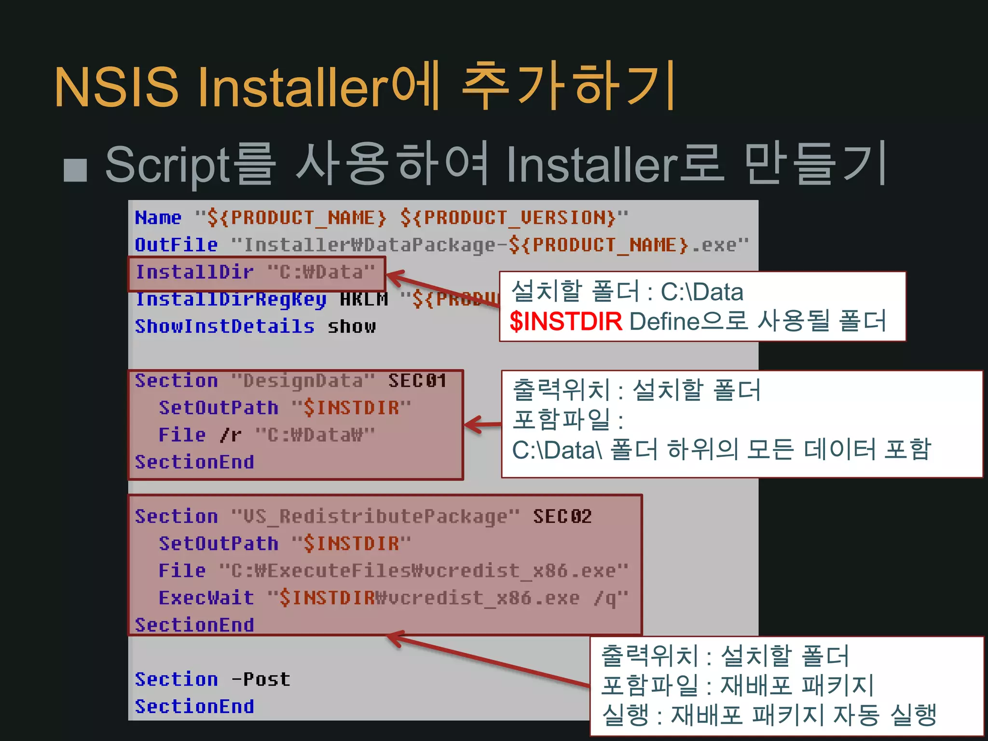Click the line Section "DesignData" SEC01
The image size is (988, 741).
point(290,381)
